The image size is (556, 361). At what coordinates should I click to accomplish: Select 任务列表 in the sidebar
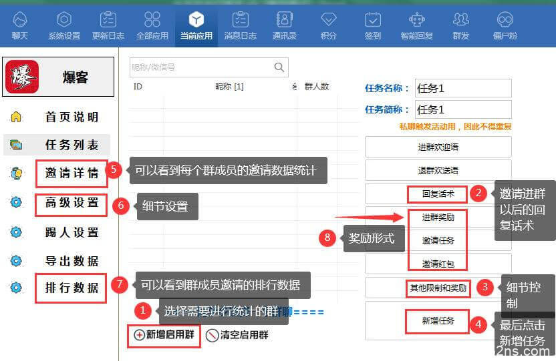[72, 145]
